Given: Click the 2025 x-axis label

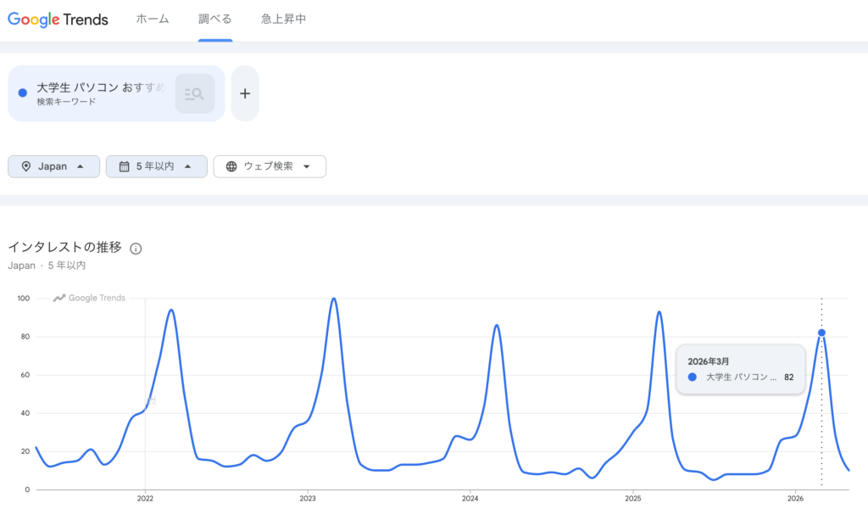Looking at the screenshot, I should click(632, 499).
